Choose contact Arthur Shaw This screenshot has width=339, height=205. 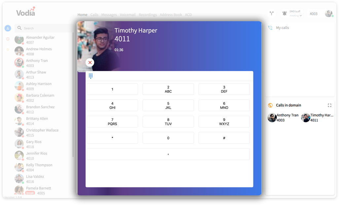[43, 75]
